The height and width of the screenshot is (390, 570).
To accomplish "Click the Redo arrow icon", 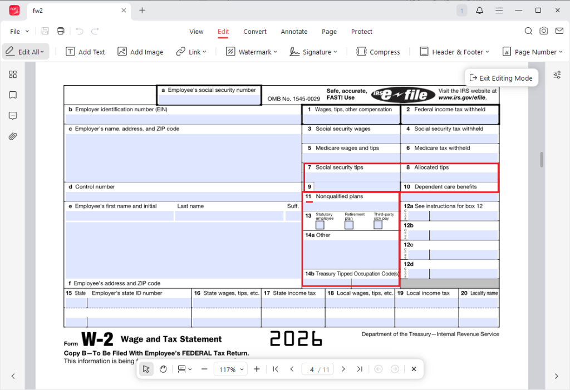I will pos(95,31).
